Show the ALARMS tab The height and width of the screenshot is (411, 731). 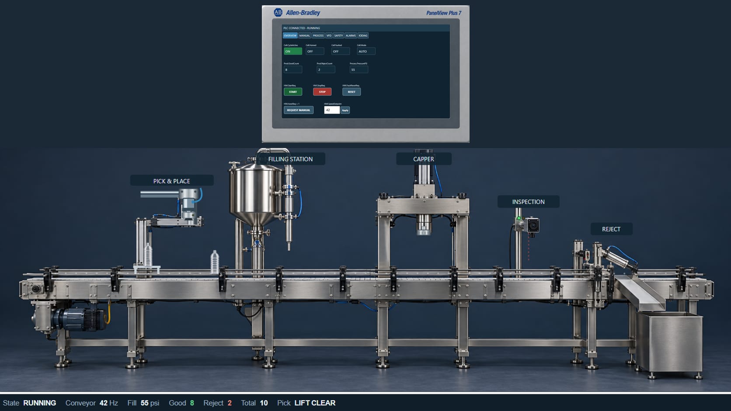click(x=351, y=35)
